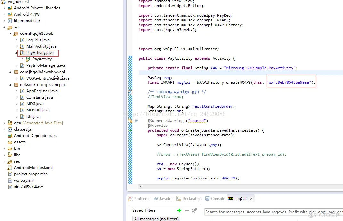Click the TODO task marker in gutter

pos(130,92)
